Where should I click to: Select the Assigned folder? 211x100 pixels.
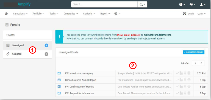(27, 54)
